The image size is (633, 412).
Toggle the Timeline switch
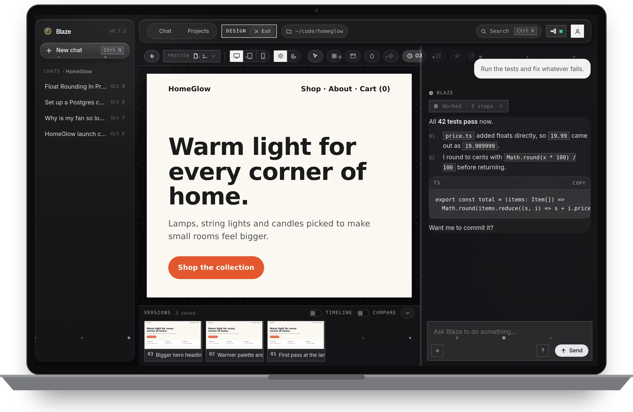tap(315, 313)
